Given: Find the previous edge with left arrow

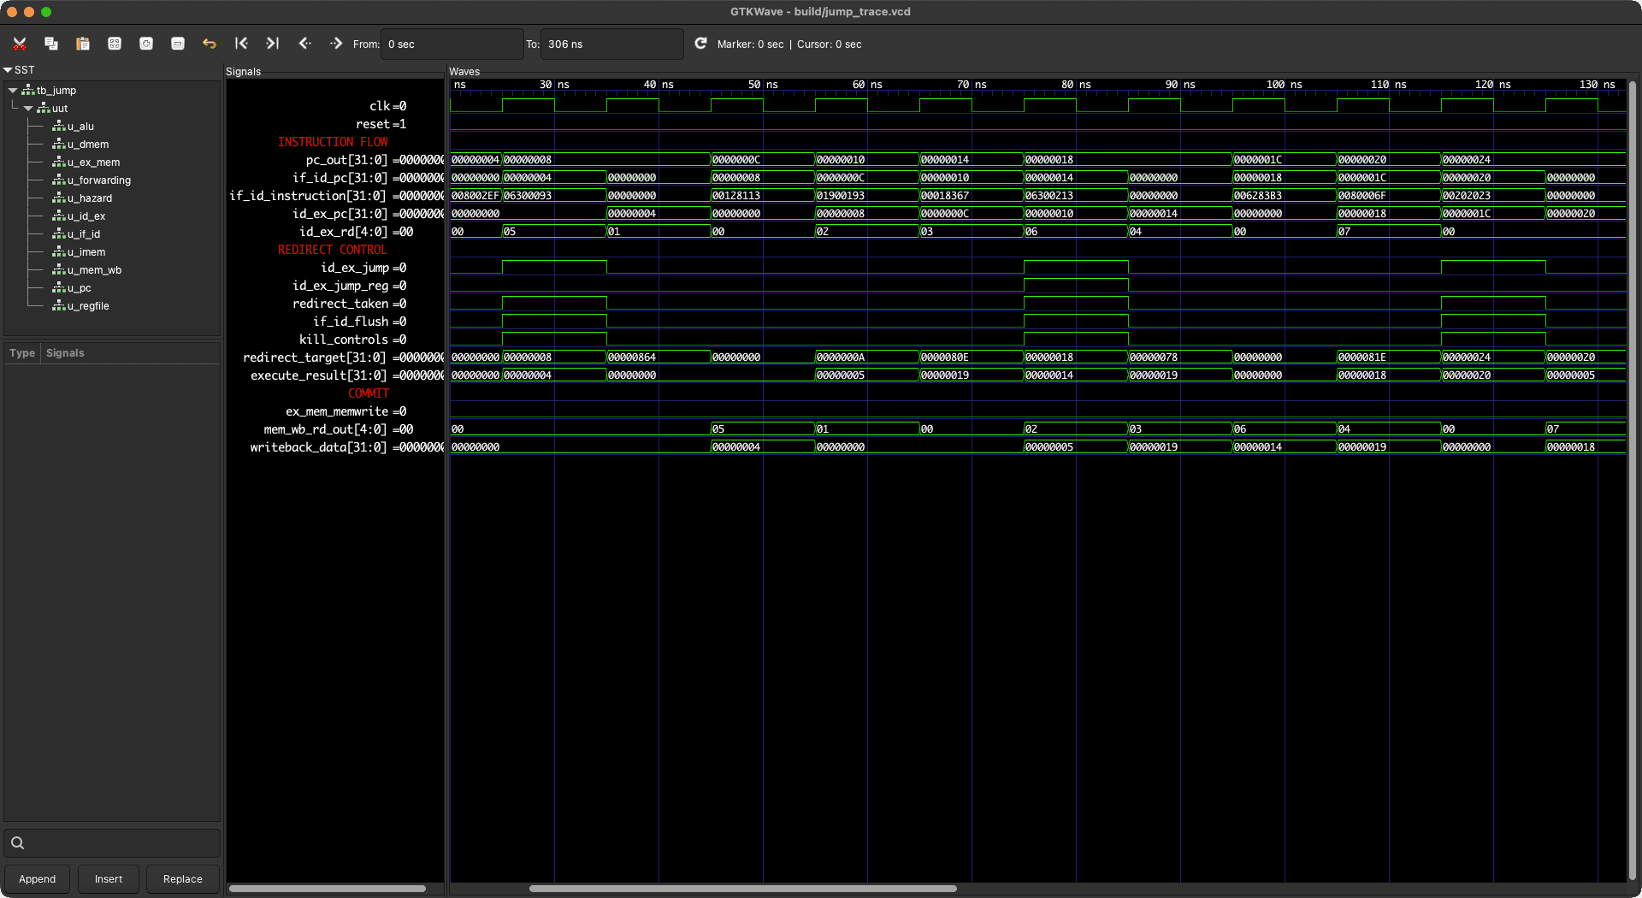Looking at the screenshot, I should tap(304, 44).
